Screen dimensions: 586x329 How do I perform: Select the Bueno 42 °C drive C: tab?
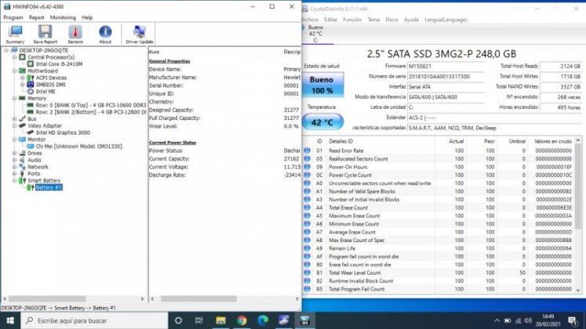tap(316, 34)
